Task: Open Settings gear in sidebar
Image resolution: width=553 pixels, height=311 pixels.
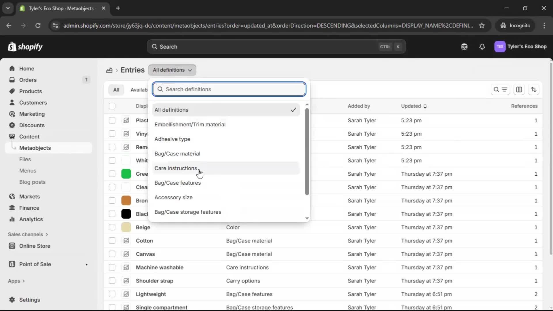Action: pyautogui.click(x=12, y=300)
